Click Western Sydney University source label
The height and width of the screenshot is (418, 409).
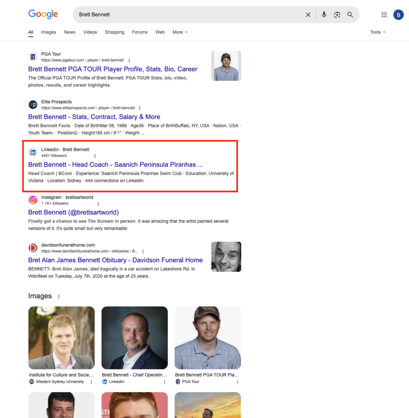click(x=60, y=382)
